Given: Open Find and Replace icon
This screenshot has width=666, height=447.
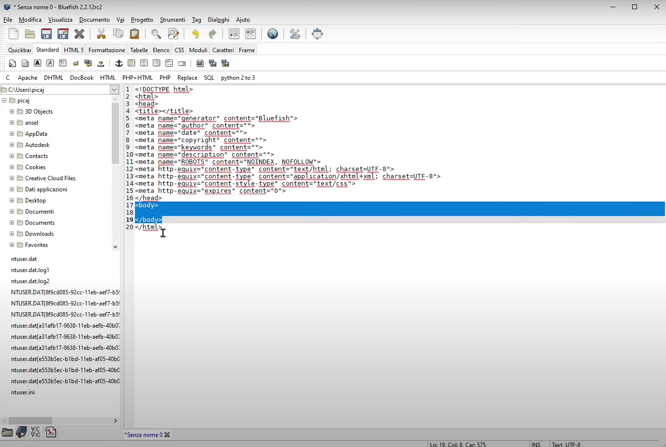Looking at the screenshot, I should [173, 34].
